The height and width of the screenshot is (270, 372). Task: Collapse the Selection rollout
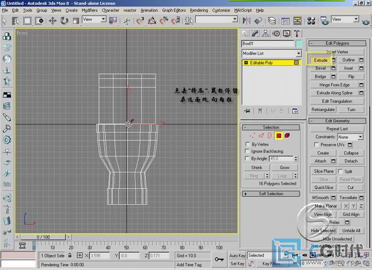(x=271, y=128)
